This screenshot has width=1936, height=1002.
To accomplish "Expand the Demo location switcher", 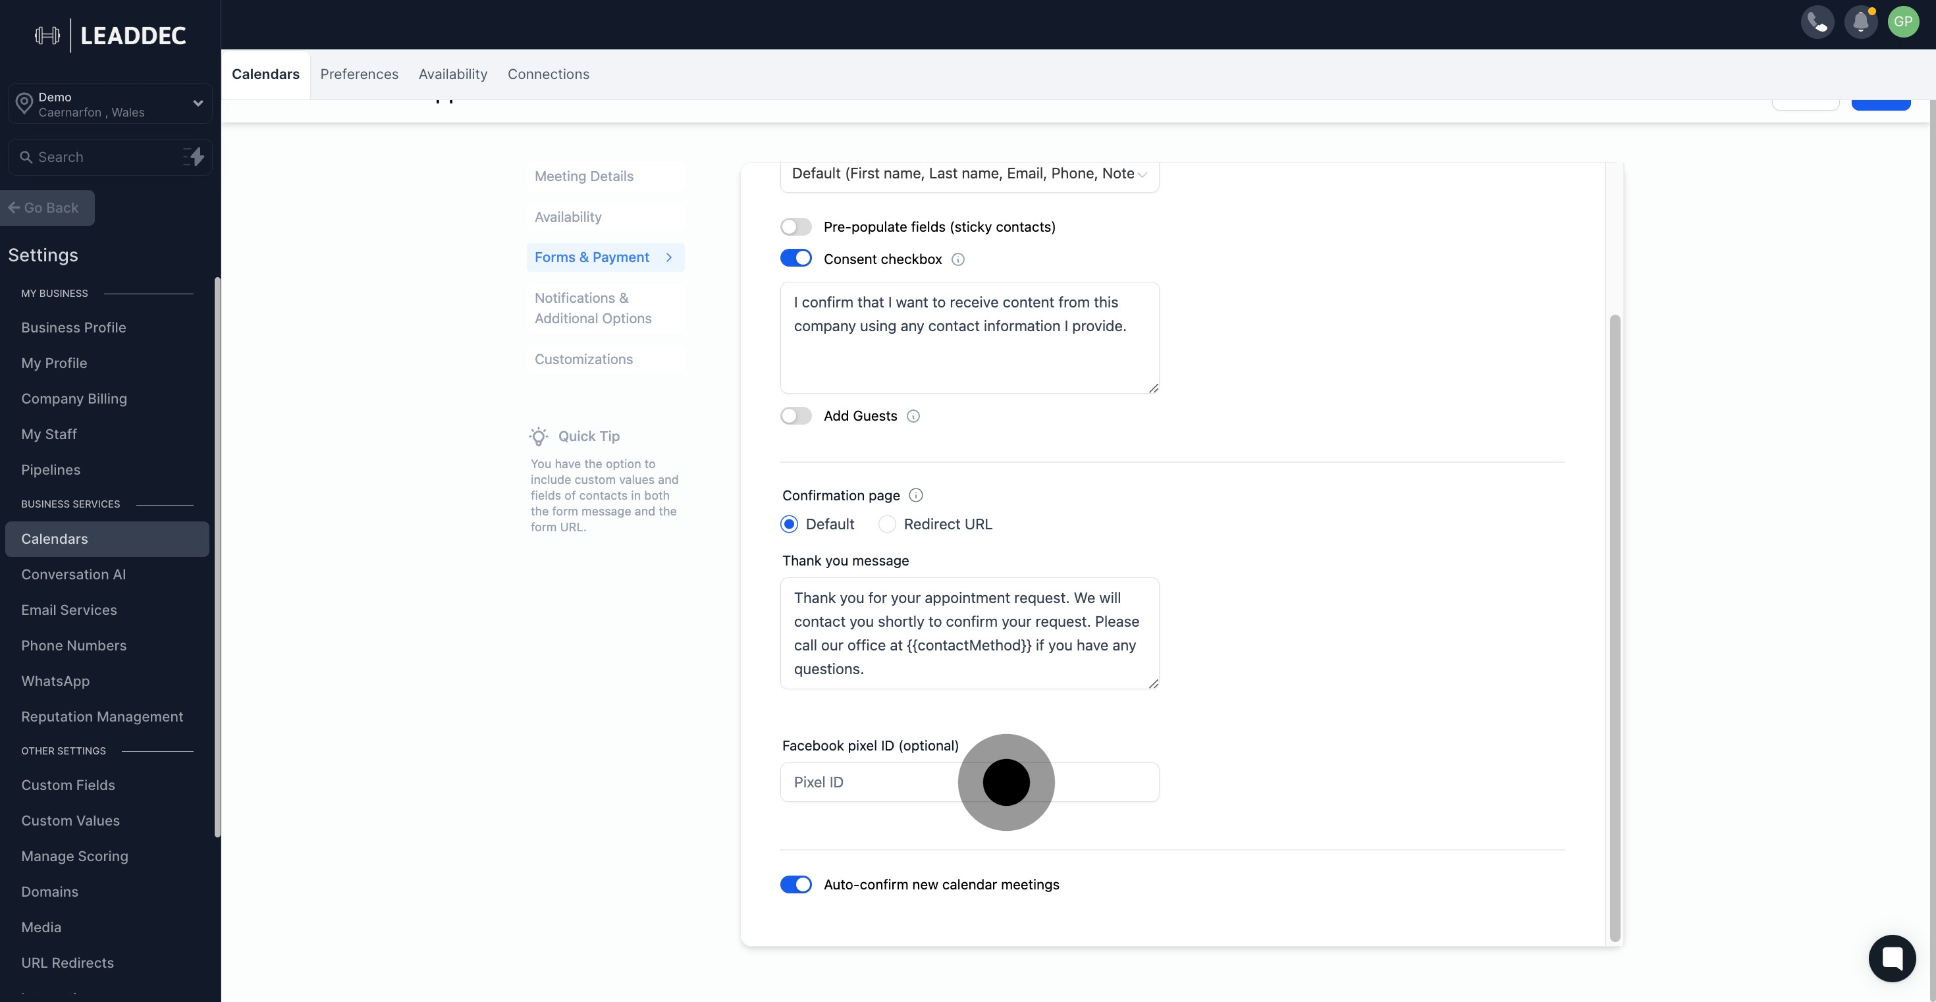I will (110, 103).
